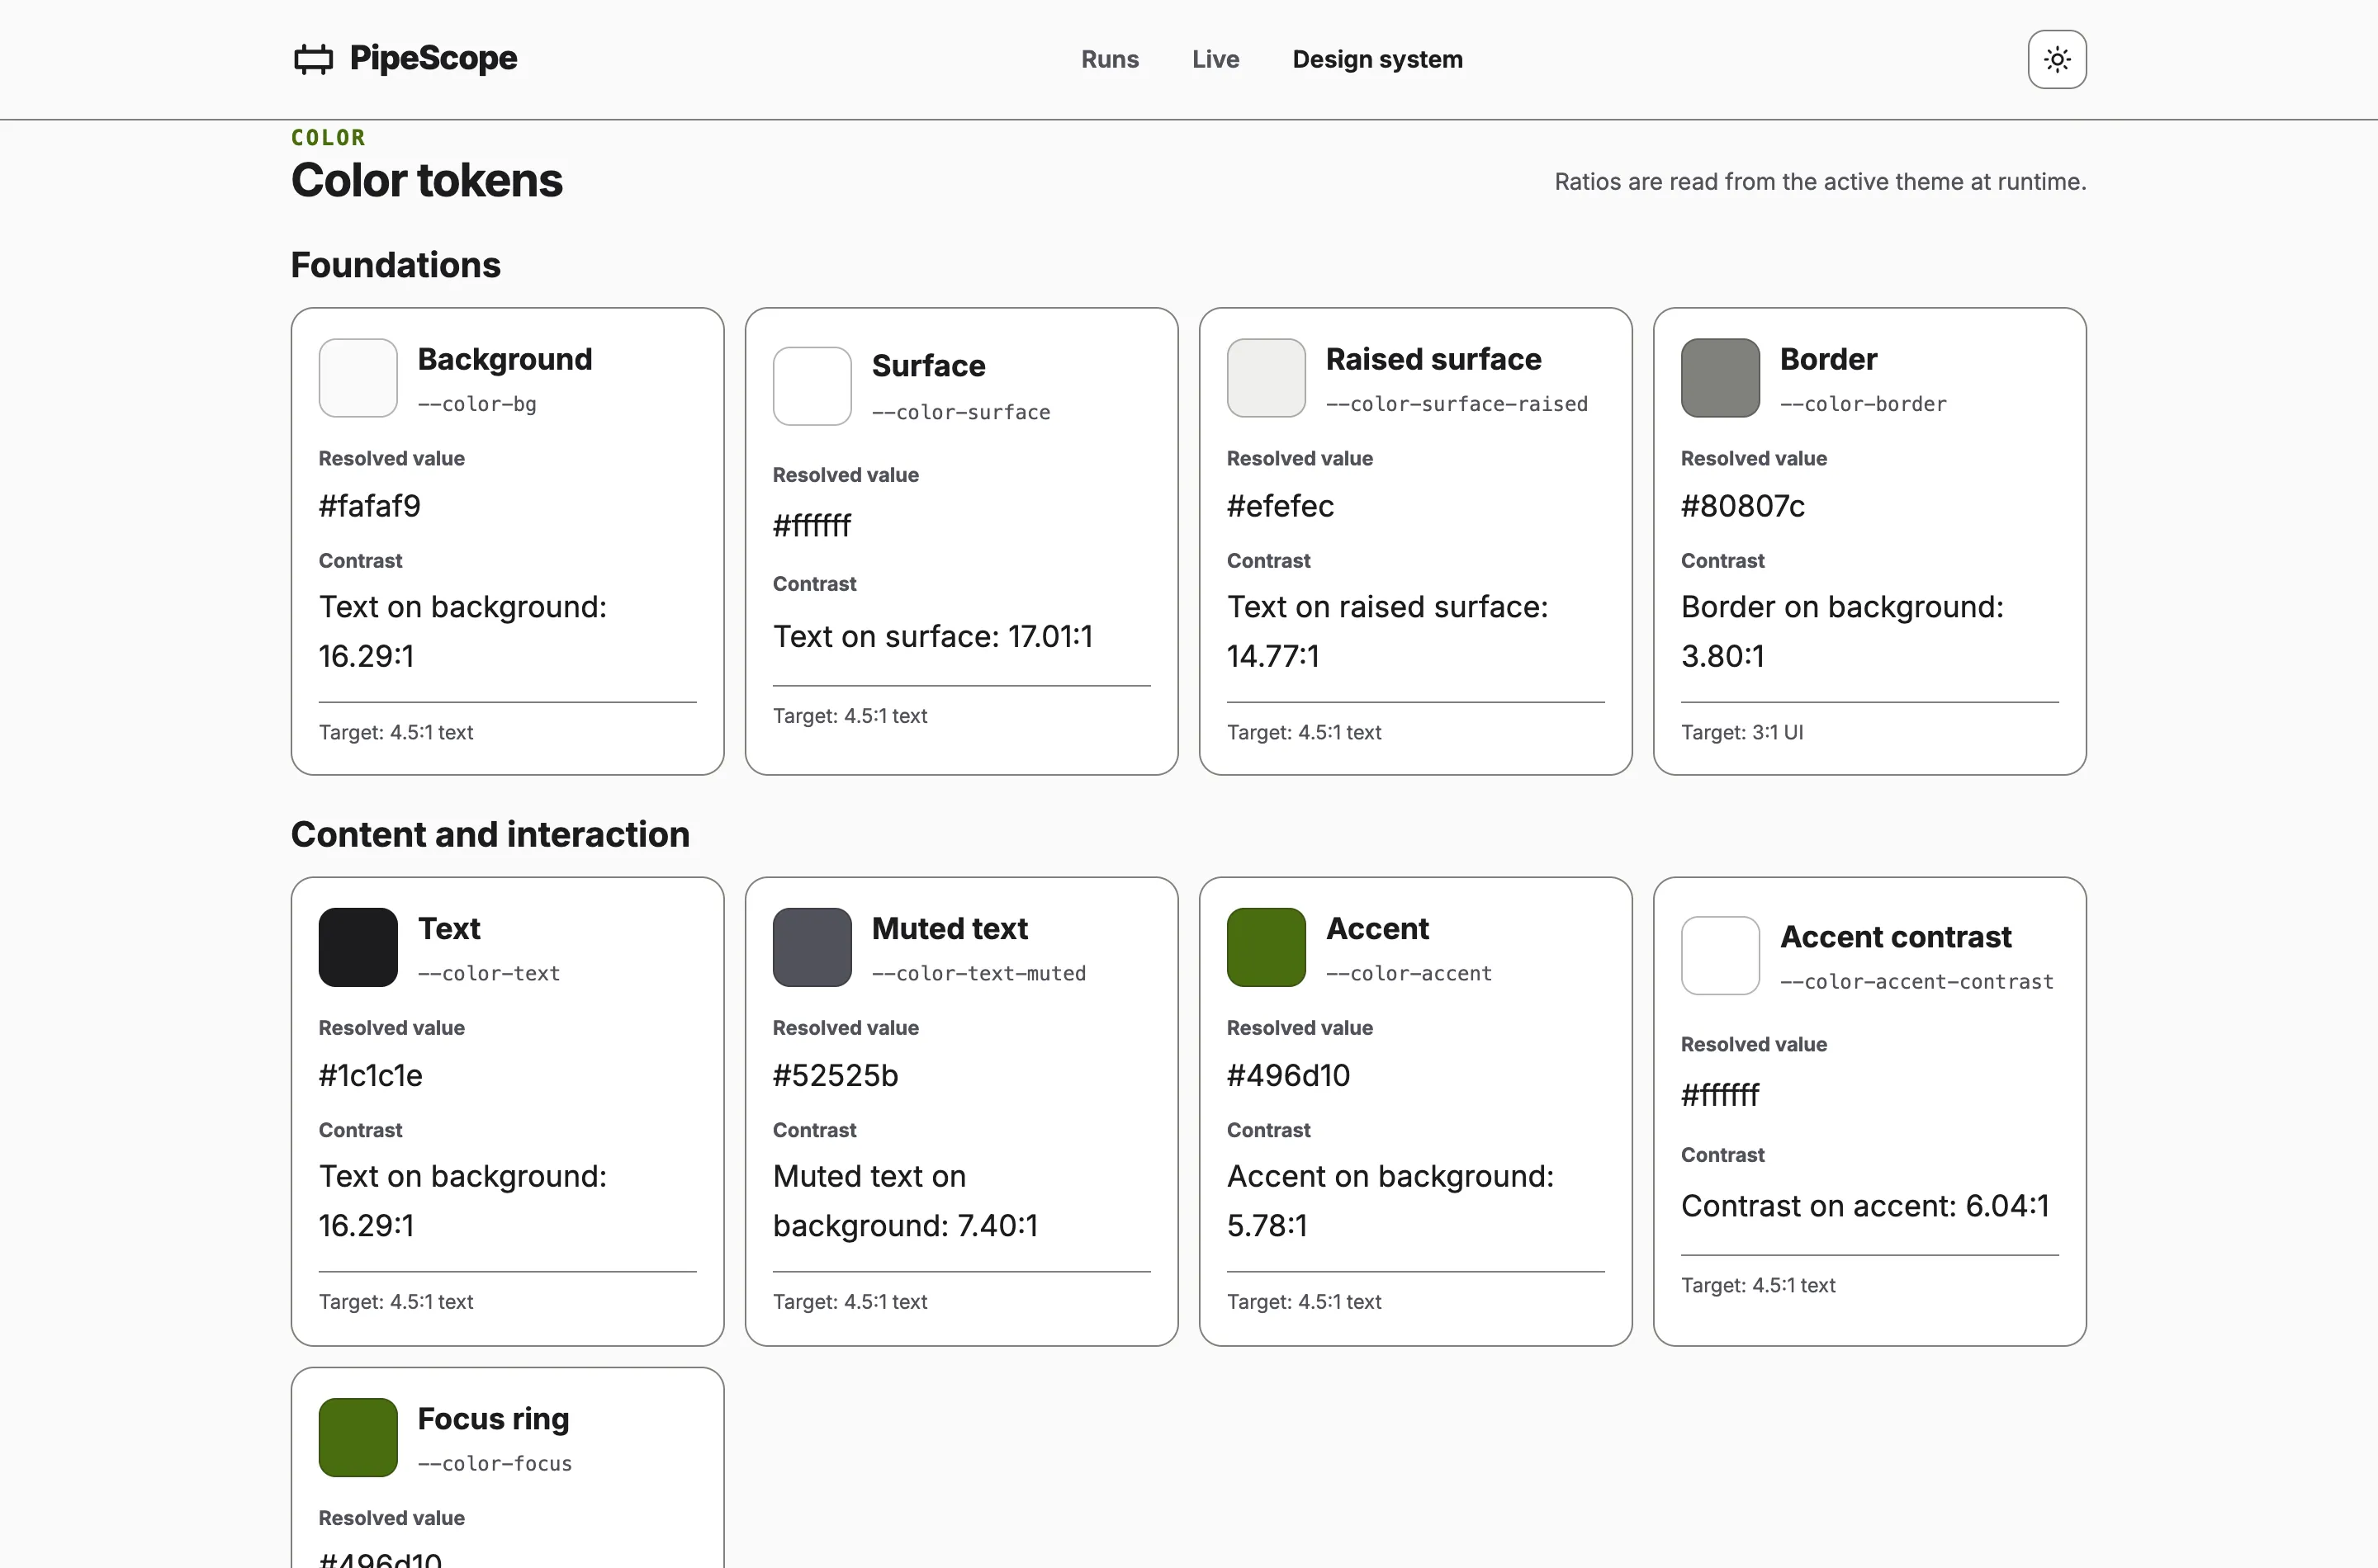Click the '--color-accent' token name
This screenshot has width=2378, height=1568.
click(x=1409, y=973)
